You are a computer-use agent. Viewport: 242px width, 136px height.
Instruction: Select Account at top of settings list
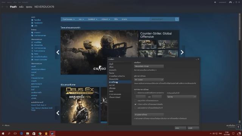pos(111,64)
